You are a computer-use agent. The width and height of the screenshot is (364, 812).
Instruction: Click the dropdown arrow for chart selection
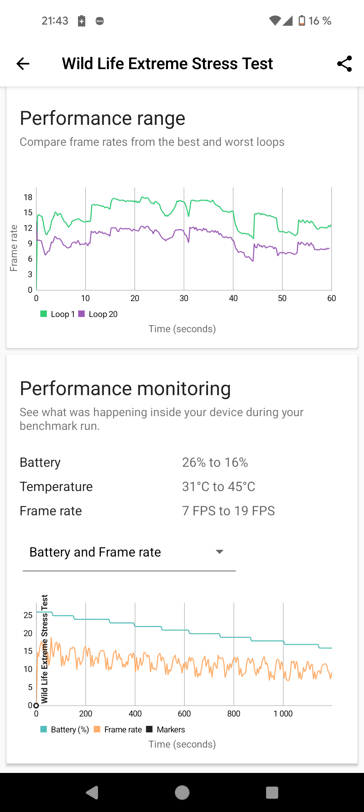(219, 552)
